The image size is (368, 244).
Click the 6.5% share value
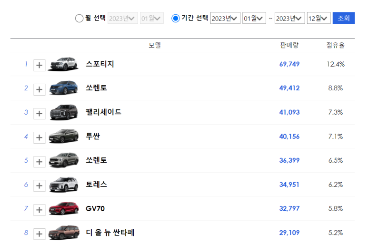336,160
